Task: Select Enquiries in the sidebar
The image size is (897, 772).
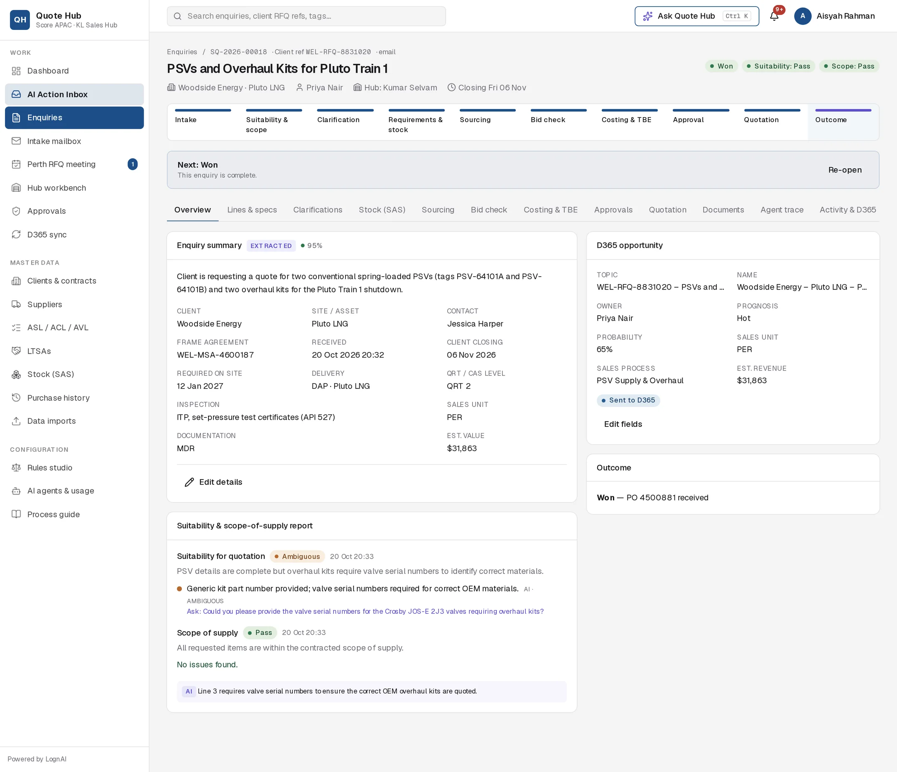Action: point(74,118)
